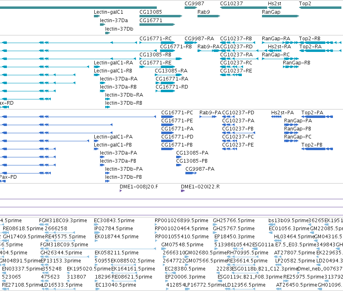
Task: Click the GM07548.5prime EST label
Action: 183,245
